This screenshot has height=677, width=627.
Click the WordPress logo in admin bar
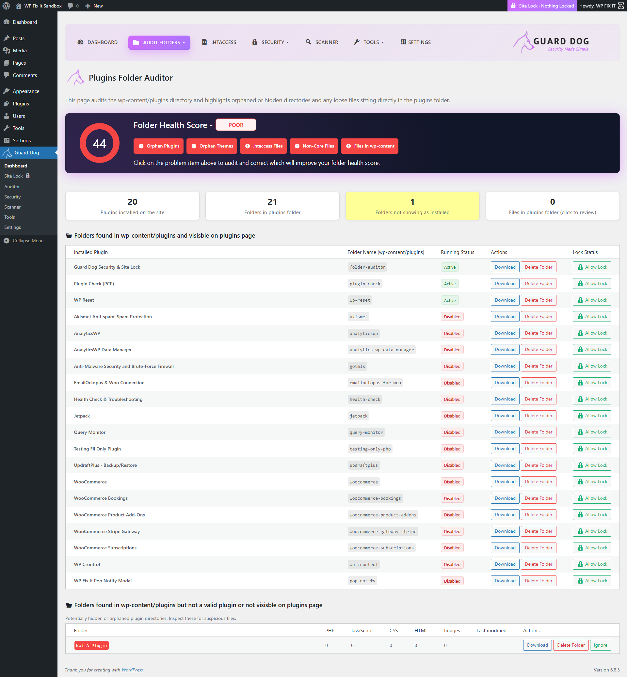click(6, 6)
